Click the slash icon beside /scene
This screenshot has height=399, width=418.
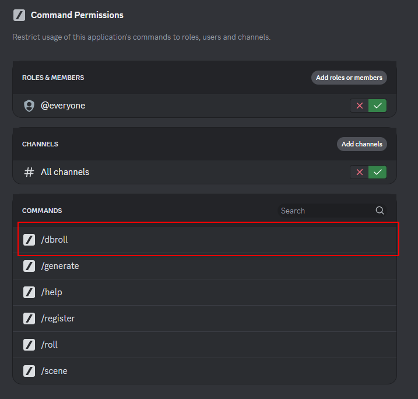(29, 371)
